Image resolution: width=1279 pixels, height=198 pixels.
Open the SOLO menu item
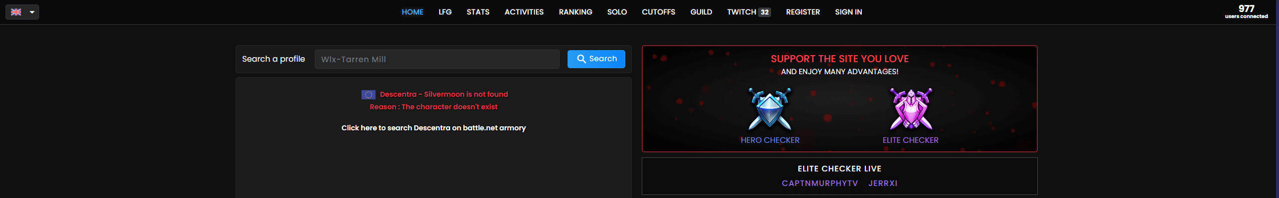(617, 12)
